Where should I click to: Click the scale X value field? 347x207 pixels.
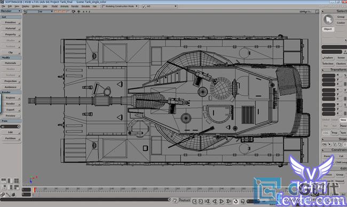point(329,75)
